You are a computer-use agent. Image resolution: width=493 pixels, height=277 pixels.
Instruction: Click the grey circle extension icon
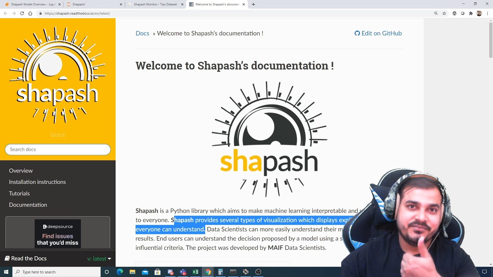pos(463,13)
